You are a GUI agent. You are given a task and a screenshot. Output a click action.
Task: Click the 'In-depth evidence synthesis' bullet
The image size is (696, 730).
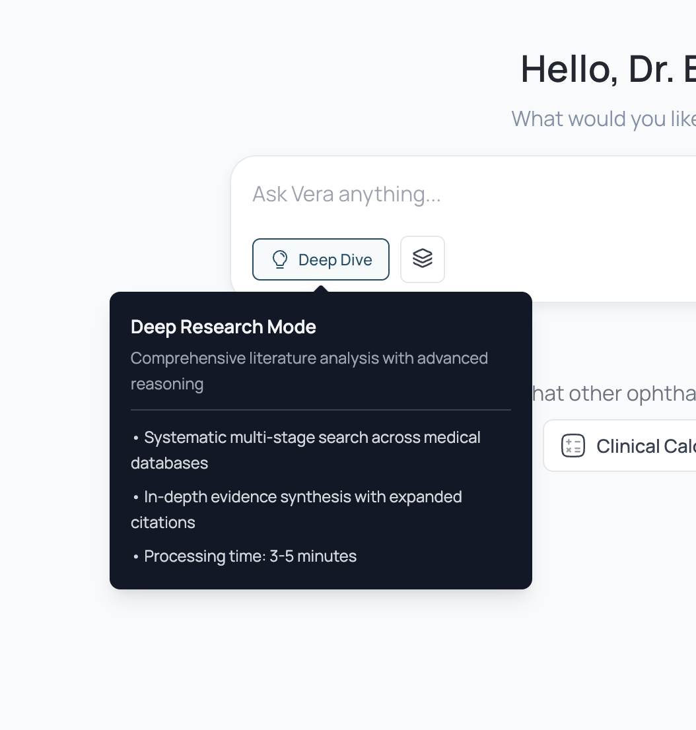302,497
